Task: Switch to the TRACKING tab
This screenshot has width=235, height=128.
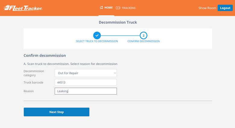Action: coord(129,8)
